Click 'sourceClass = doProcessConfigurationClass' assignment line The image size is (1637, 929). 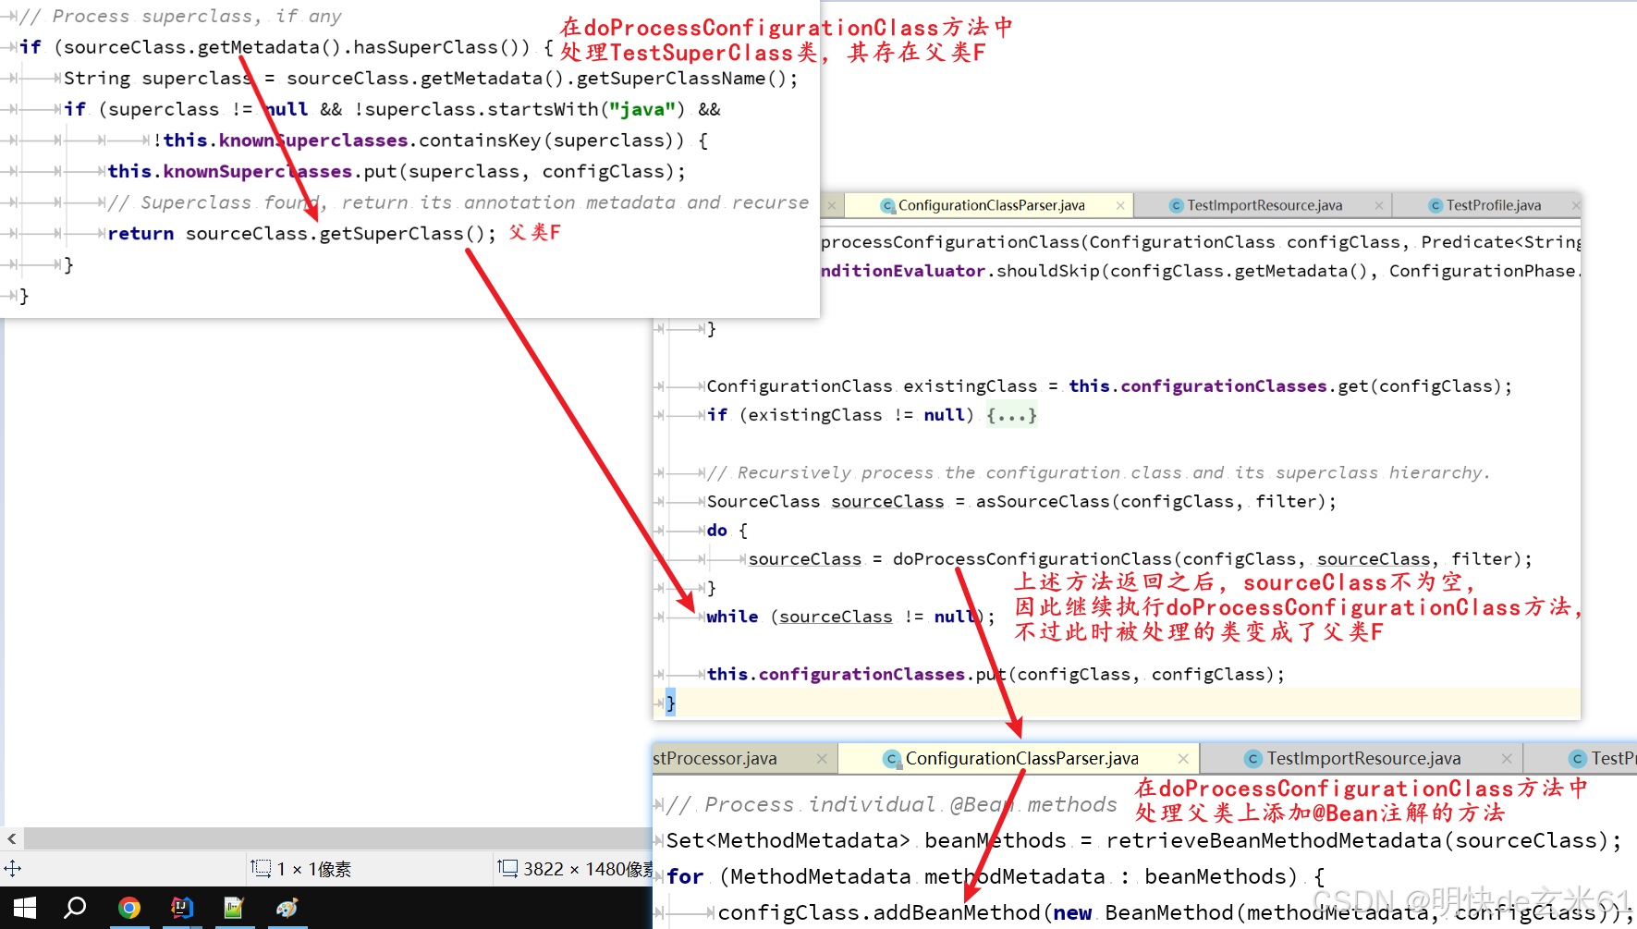tap(1140, 559)
